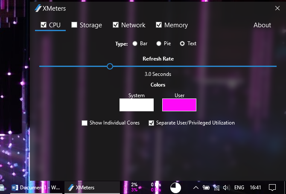Switch to the Memory tab
The width and height of the screenshot is (286, 194).
click(175, 25)
